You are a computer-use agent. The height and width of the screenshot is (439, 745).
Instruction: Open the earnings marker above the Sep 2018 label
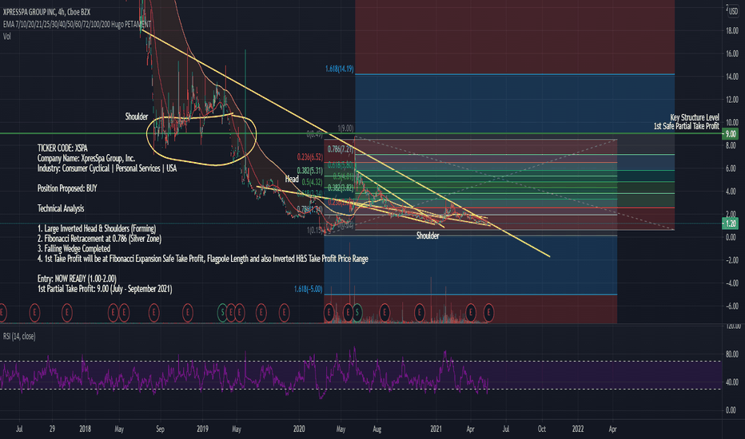coord(153,312)
